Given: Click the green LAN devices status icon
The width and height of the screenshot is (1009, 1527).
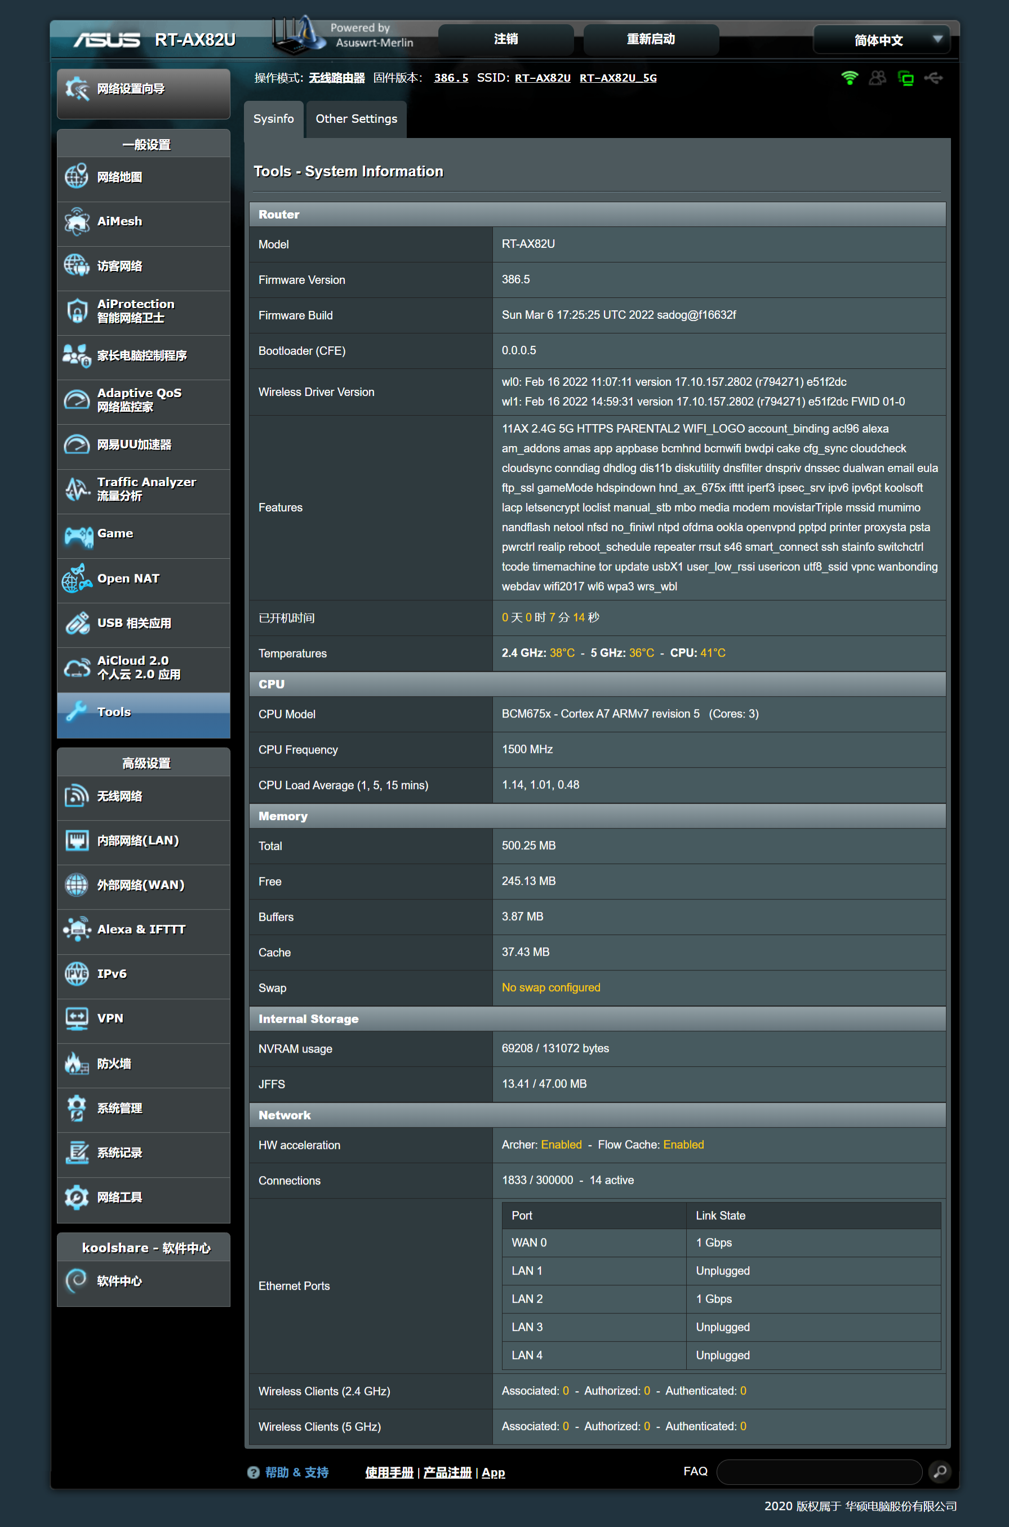Looking at the screenshot, I should tap(905, 78).
